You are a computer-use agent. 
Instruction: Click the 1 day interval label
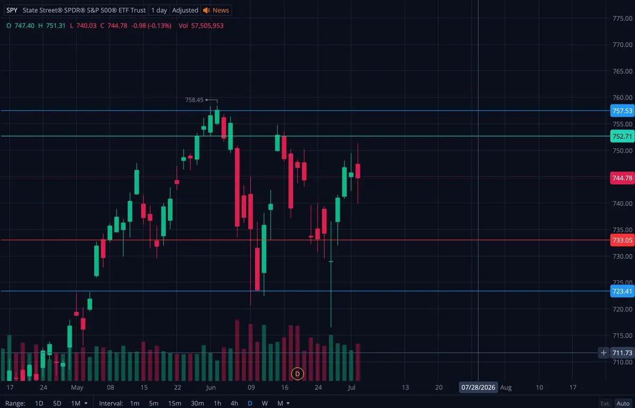(x=159, y=10)
